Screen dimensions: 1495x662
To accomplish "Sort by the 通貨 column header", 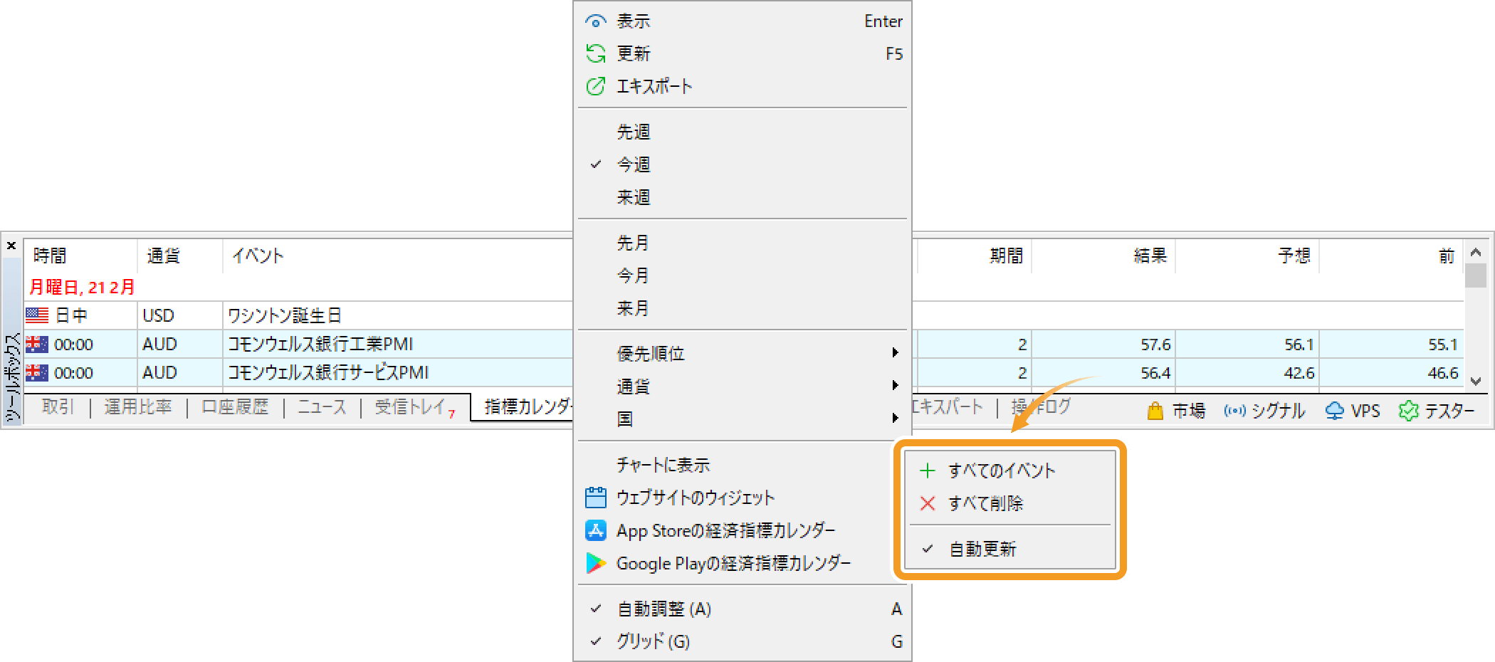I will pos(180,256).
